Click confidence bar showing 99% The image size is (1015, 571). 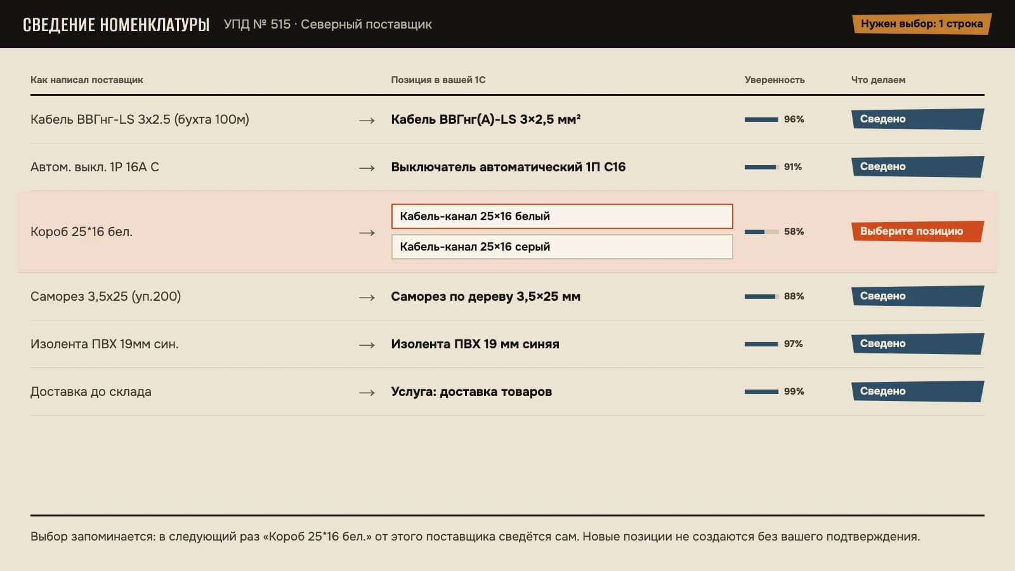tap(761, 391)
